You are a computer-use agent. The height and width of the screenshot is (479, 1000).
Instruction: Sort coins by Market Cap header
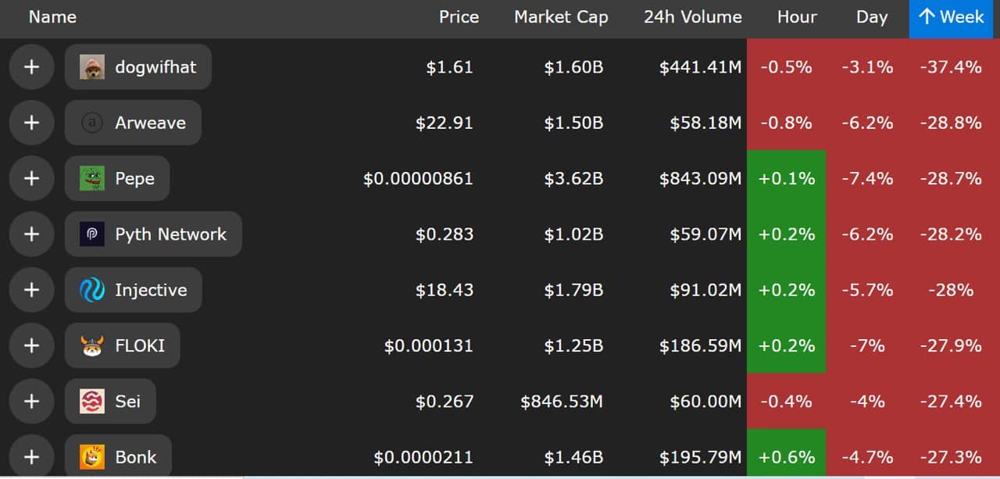[x=561, y=17]
